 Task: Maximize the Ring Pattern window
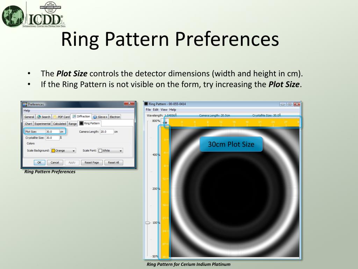pos(290,104)
